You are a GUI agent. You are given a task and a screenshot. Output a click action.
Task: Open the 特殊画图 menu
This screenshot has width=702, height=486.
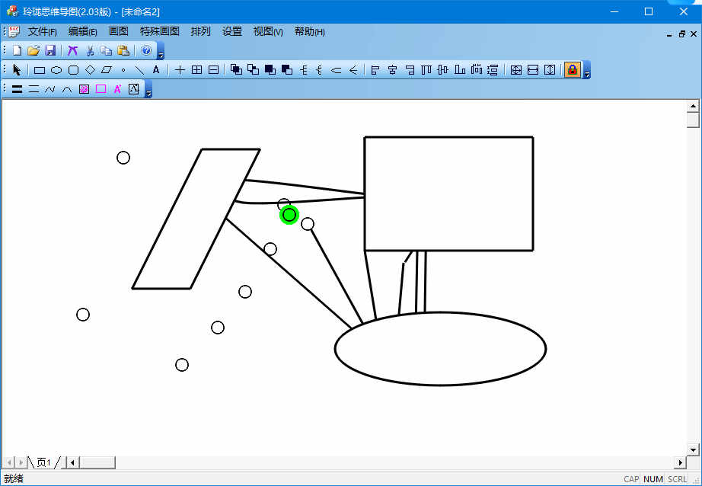click(x=160, y=32)
